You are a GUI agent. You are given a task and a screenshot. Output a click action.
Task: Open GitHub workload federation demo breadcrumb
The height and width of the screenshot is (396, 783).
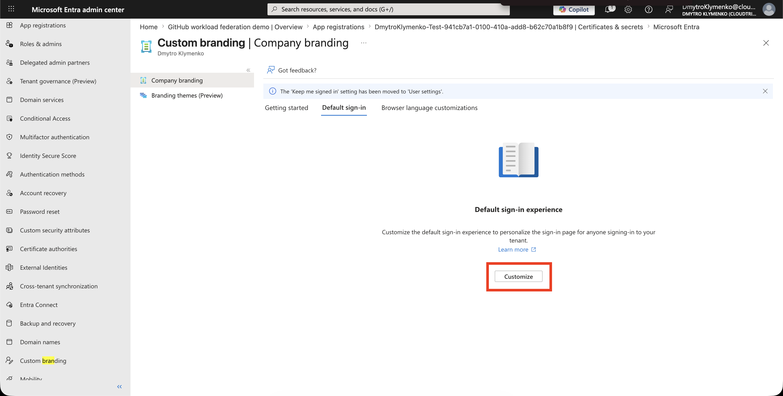(235, 27)
